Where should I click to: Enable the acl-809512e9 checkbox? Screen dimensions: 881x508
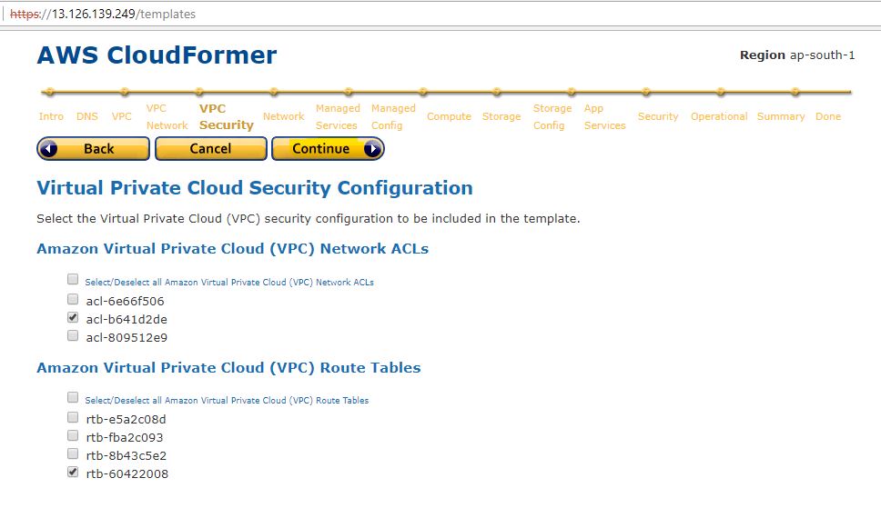(73, 335)
